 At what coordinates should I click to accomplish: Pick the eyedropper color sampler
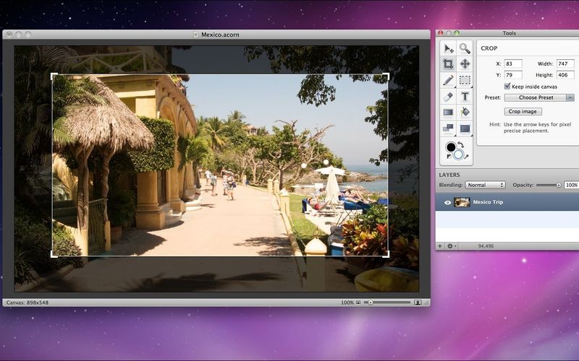click(x=466, y=157)
